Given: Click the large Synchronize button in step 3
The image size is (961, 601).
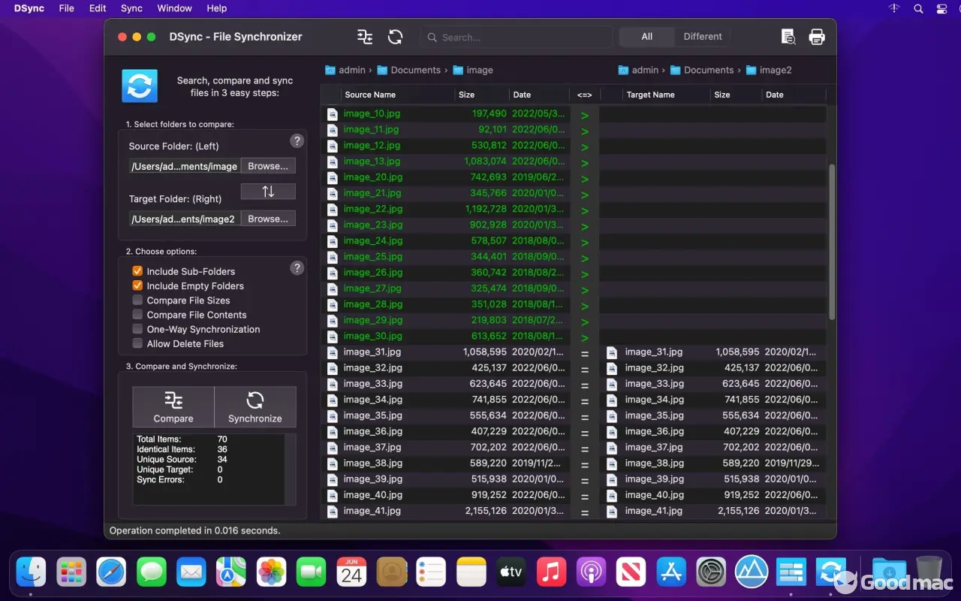Looking at the screenshot, I should pos(255,407).
